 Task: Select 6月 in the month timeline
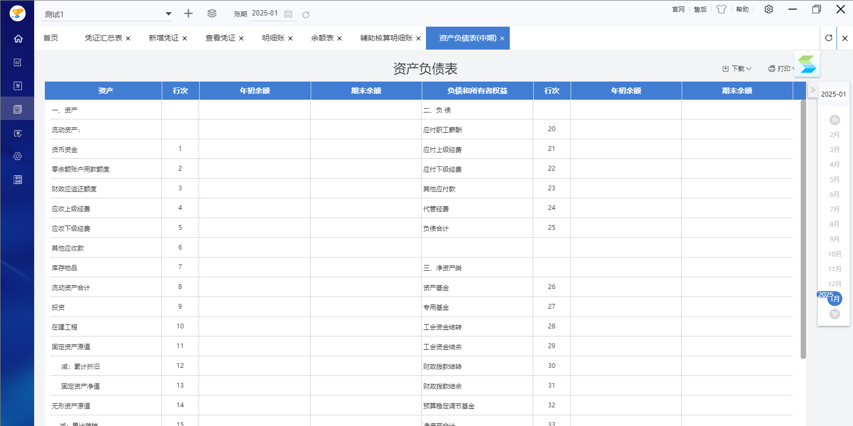tap(834, 195)
